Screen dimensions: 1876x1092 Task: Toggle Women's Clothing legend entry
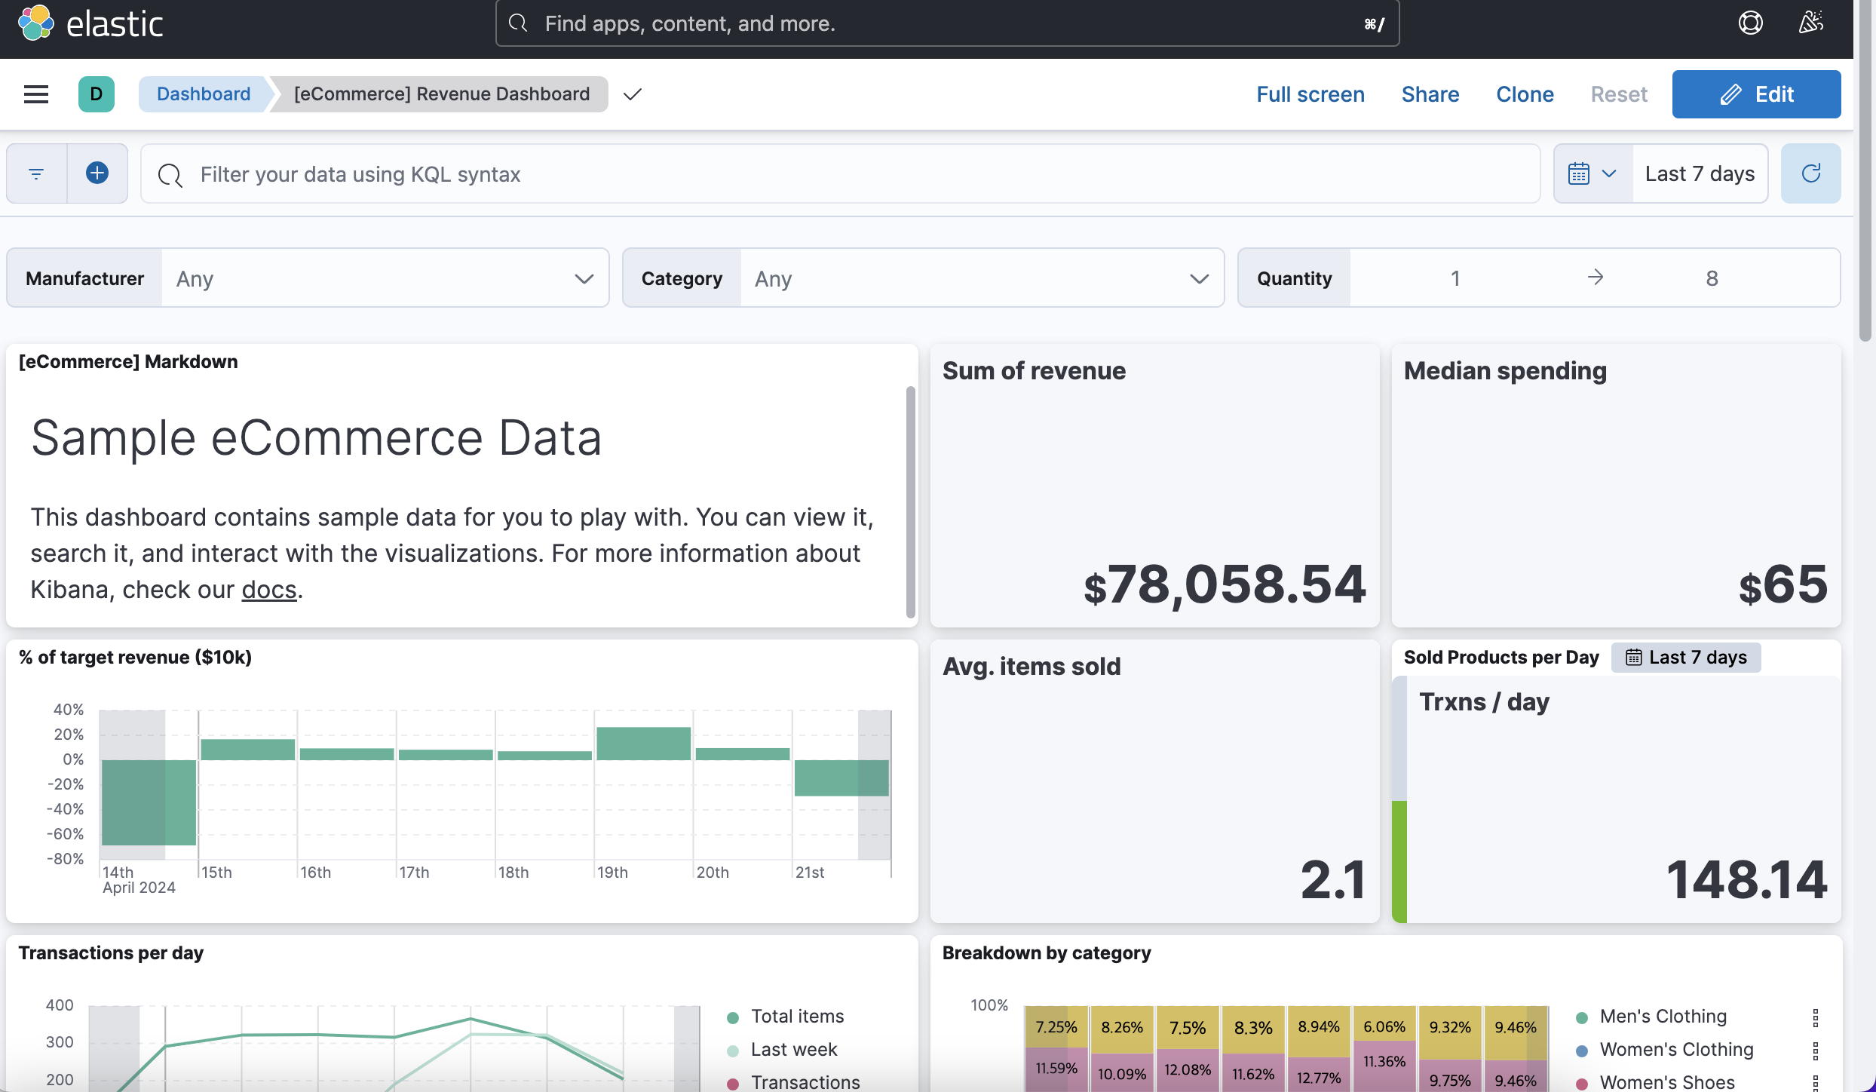point(1677,1049)
